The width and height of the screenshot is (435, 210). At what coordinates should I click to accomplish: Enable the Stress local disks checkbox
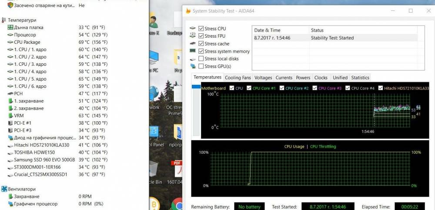click(x=201, y=58)
